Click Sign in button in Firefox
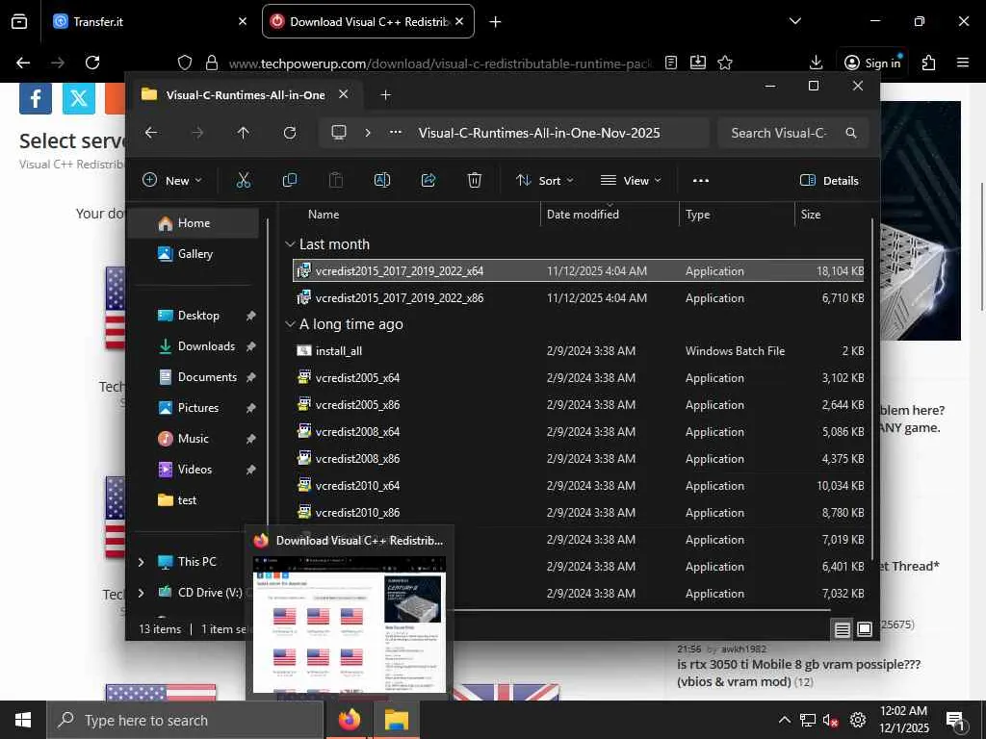 [x=872, y=63]
